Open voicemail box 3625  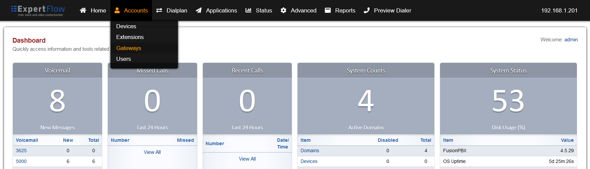[x=21, y=151]
